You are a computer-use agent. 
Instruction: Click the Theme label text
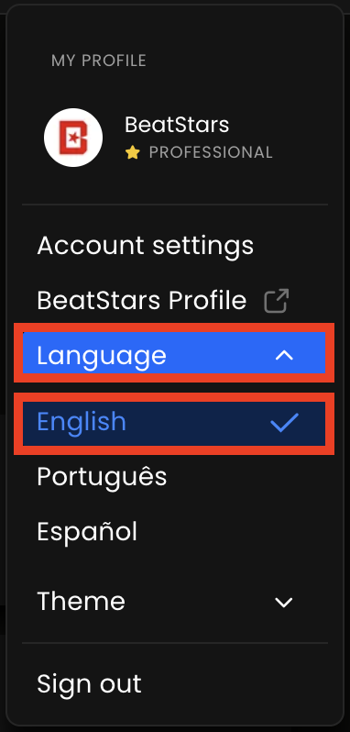[x=82, y=602]
